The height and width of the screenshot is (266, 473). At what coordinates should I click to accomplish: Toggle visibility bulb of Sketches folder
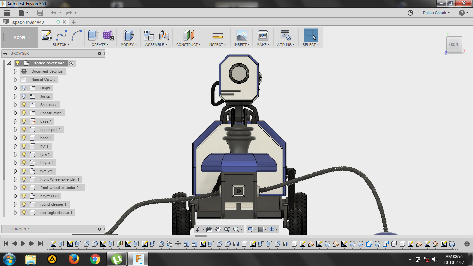click(x=24, y=105)
